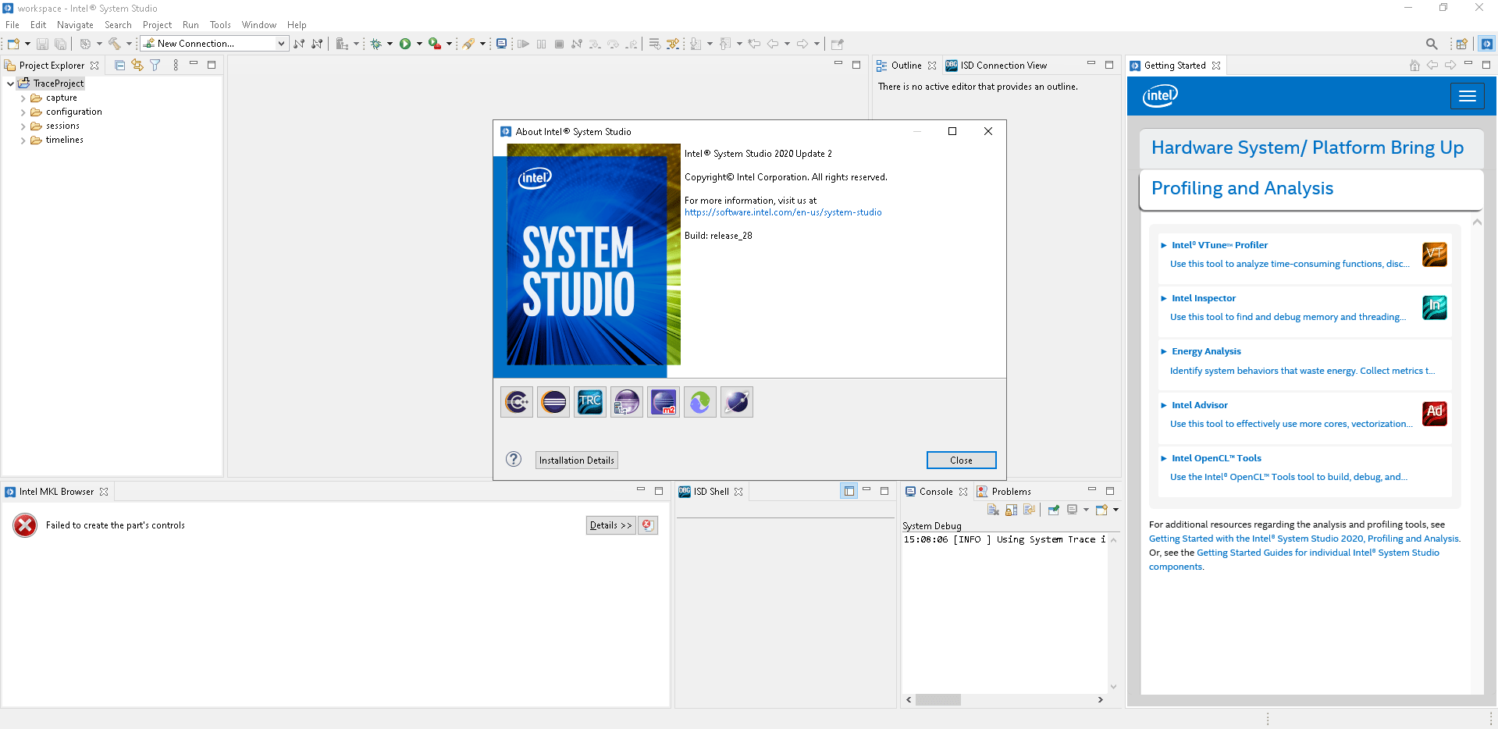Open the Profiling and Analysis header

[x=1311, y=189]
